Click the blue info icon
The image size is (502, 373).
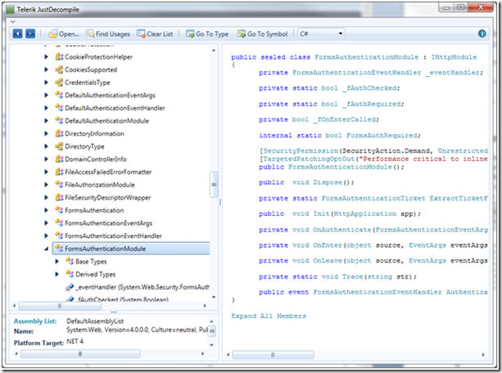[482, 34]
